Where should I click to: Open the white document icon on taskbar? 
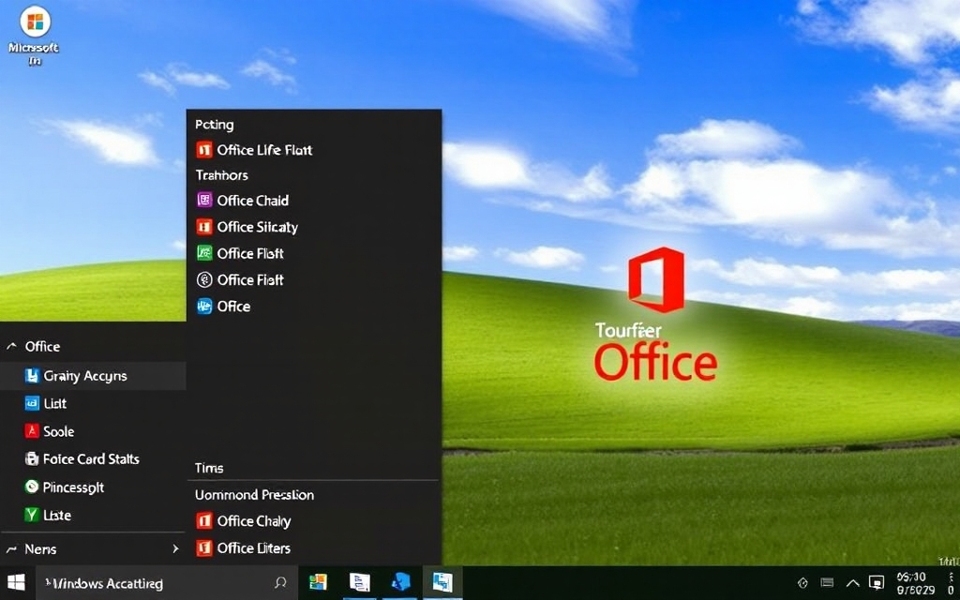pyautogui.click(x=359, y=582)
